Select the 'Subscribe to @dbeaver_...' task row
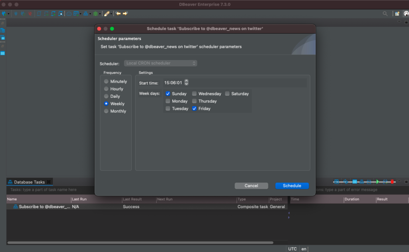 [x=147, y=206]
